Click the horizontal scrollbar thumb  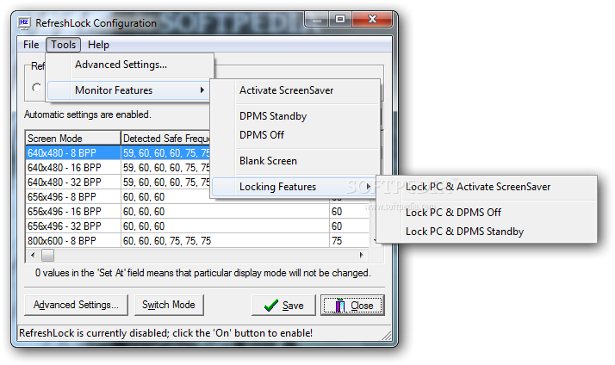(x=48, y=255)
